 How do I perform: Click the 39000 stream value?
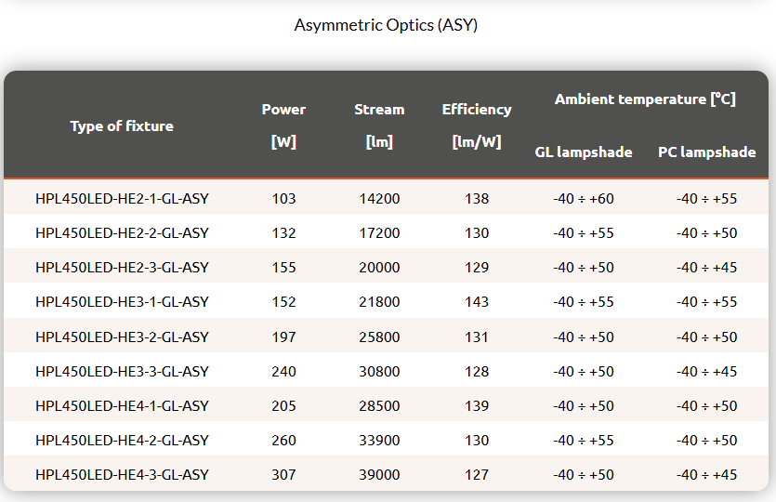tap(379, 474)
